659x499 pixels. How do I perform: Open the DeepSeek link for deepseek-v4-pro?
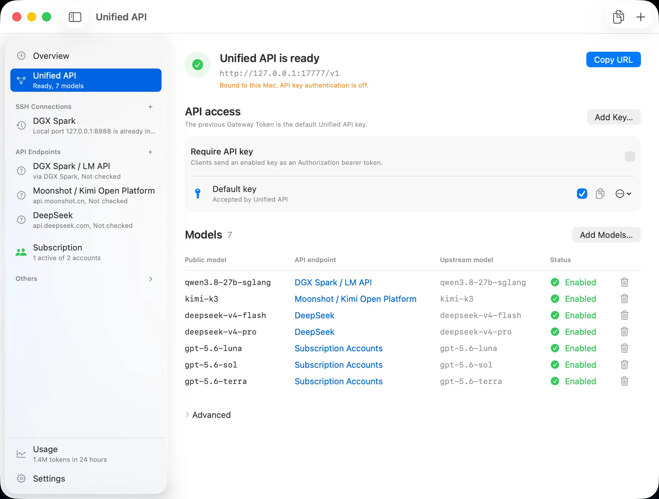click(x=314, y=332)
